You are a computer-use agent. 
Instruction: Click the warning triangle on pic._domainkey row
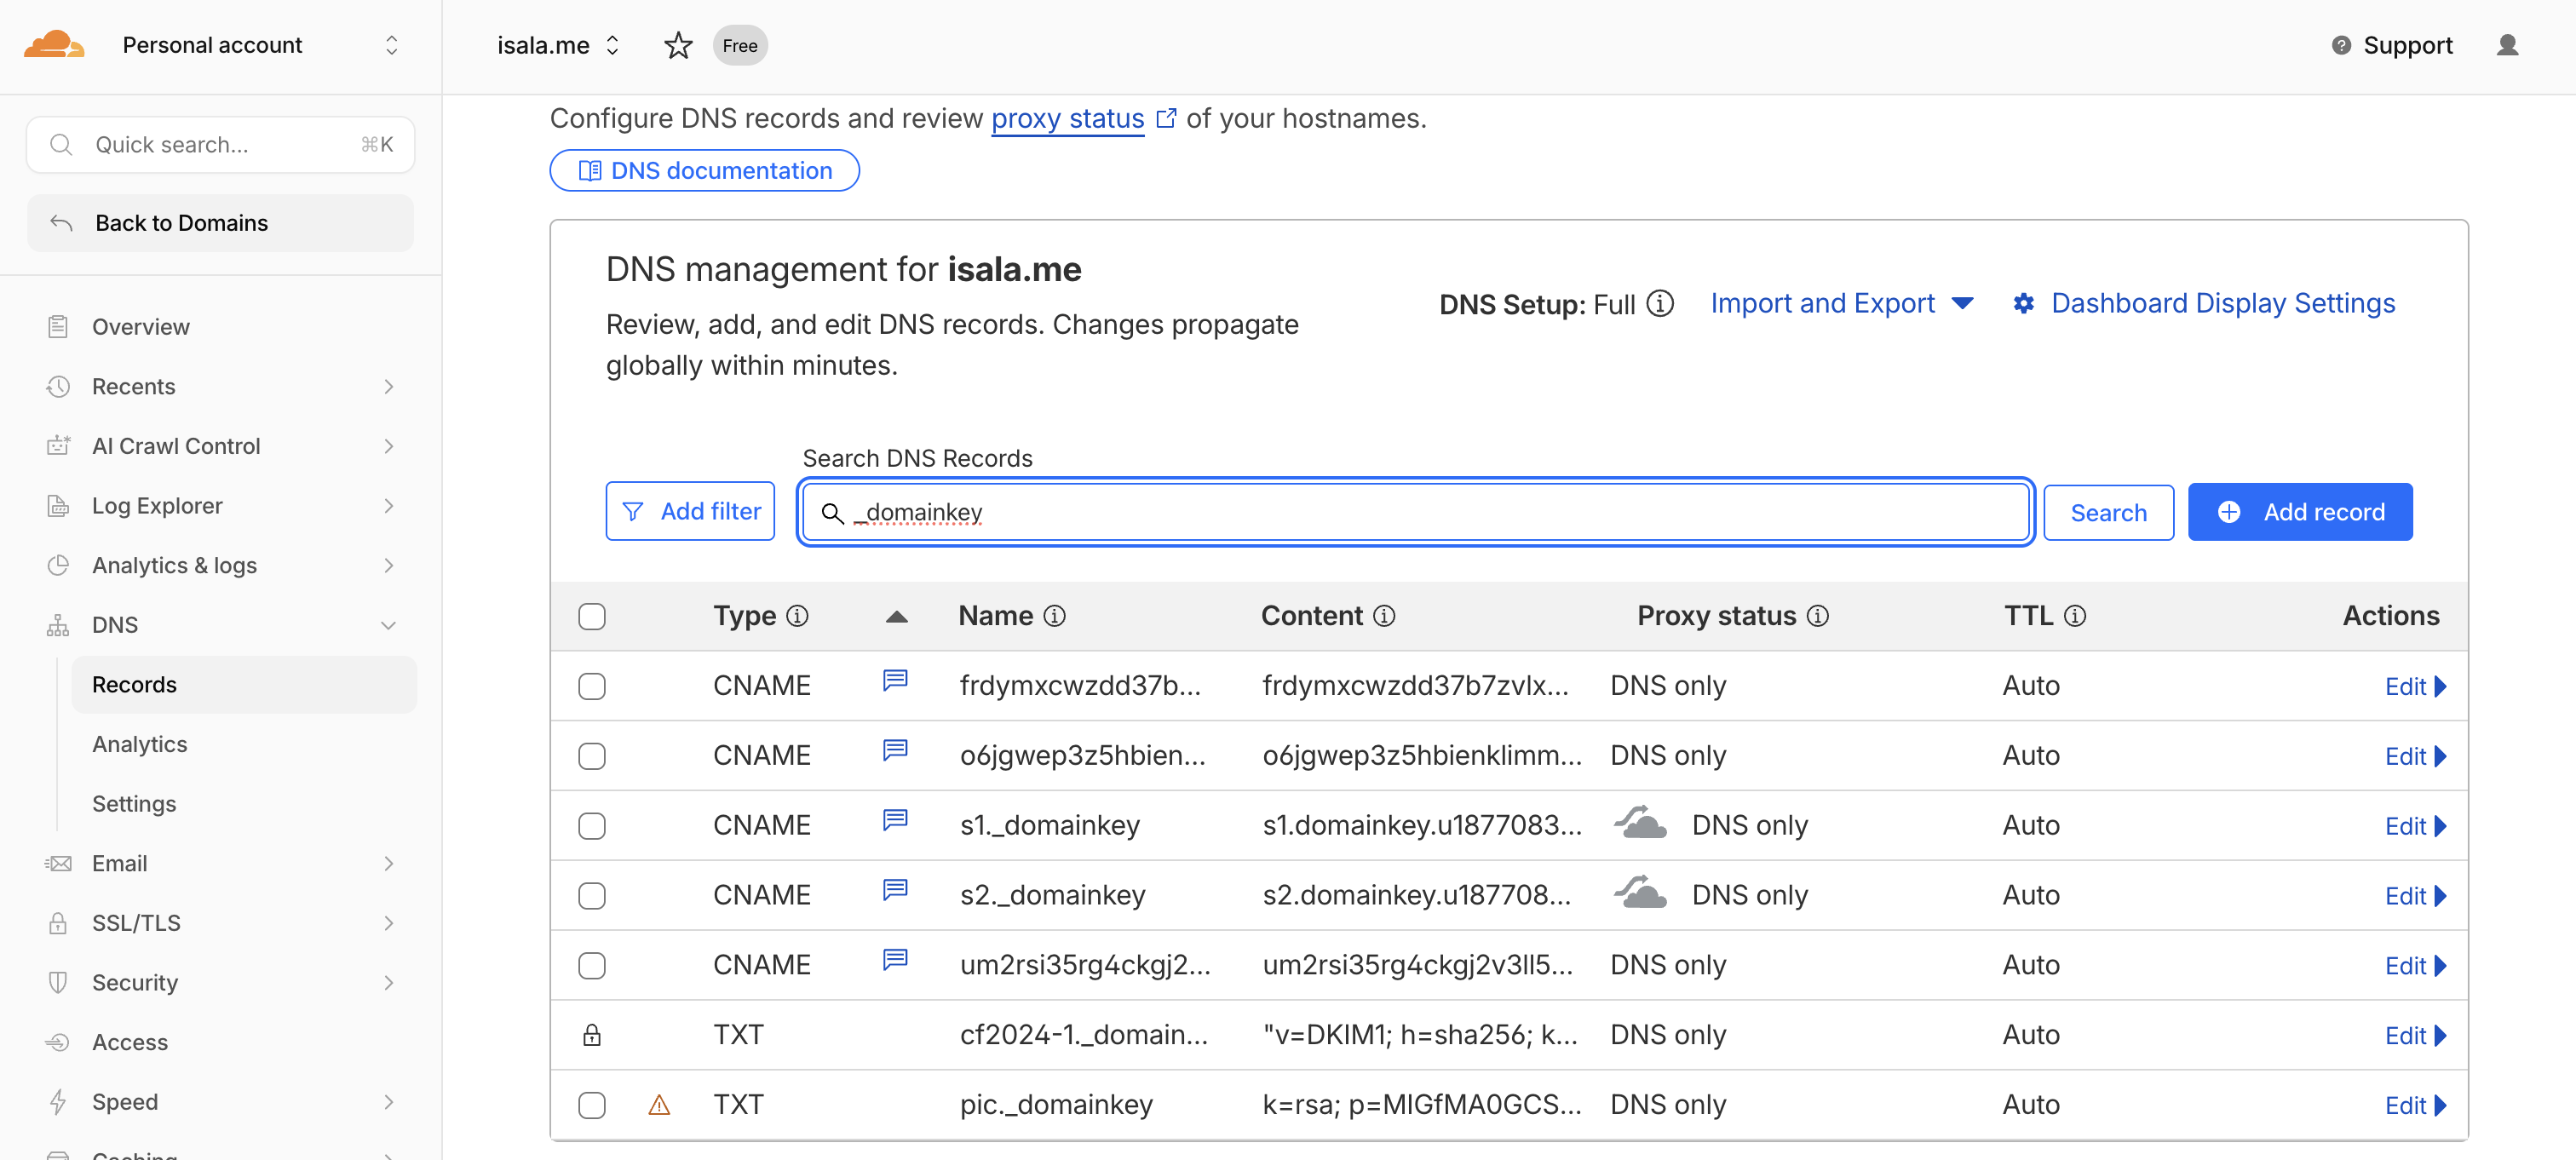pos(660,1106)
